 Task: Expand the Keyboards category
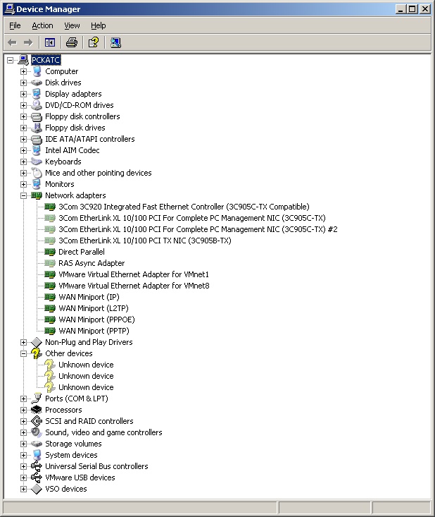coord(23,162)
